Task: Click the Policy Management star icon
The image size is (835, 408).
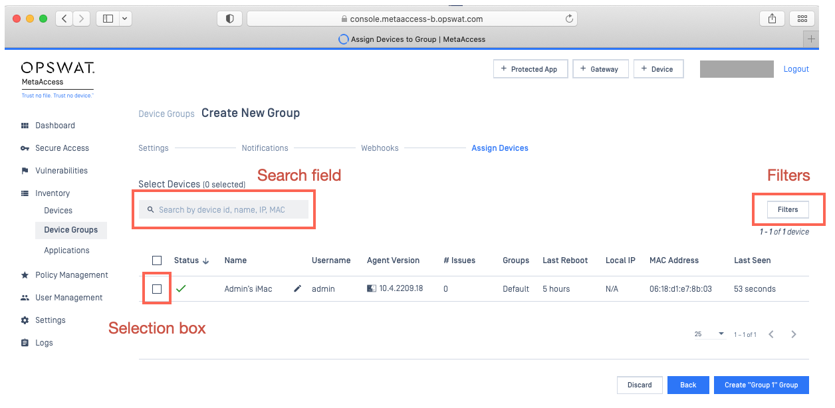Action: point(25,275)
